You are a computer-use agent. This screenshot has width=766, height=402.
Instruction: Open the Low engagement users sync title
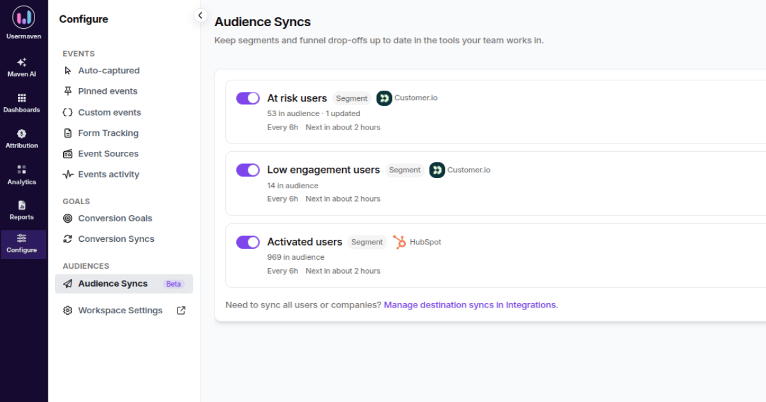point(324,170)
